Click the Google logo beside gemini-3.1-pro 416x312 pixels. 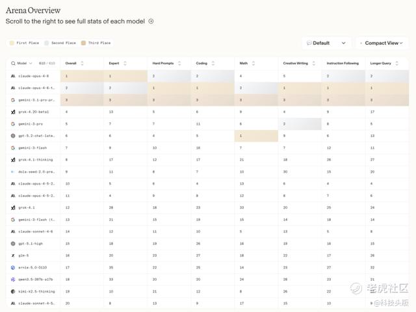click(x=13, y=100)
